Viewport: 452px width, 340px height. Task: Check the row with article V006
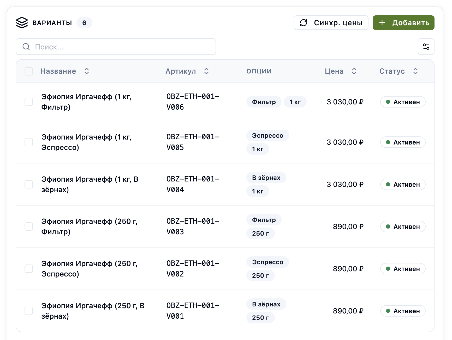coord(29,102)
